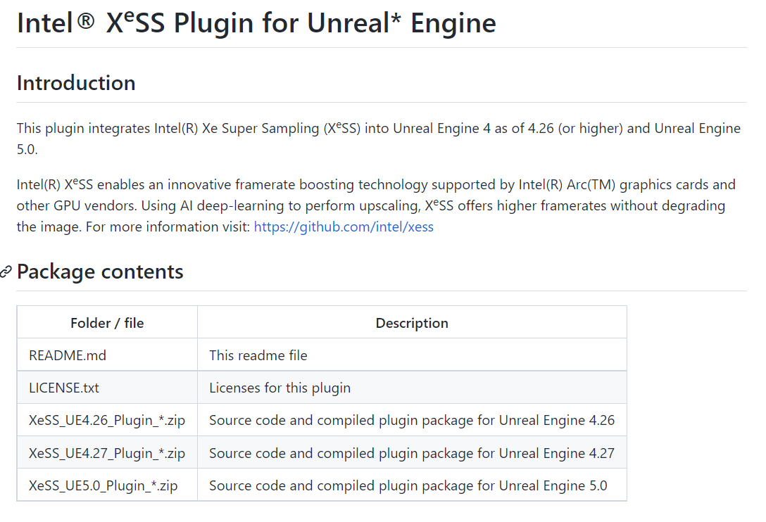Click the Package contents heading text
The width and height of the screenshot is (766, 522).
[x=100, y=272]
